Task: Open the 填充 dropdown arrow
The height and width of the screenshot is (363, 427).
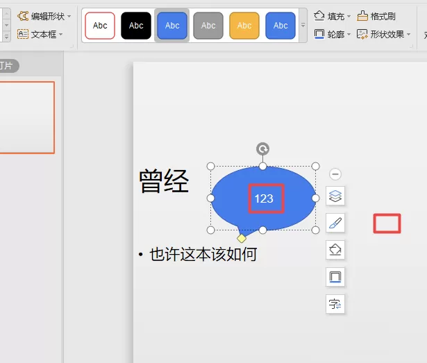Action: pos(349,17)
